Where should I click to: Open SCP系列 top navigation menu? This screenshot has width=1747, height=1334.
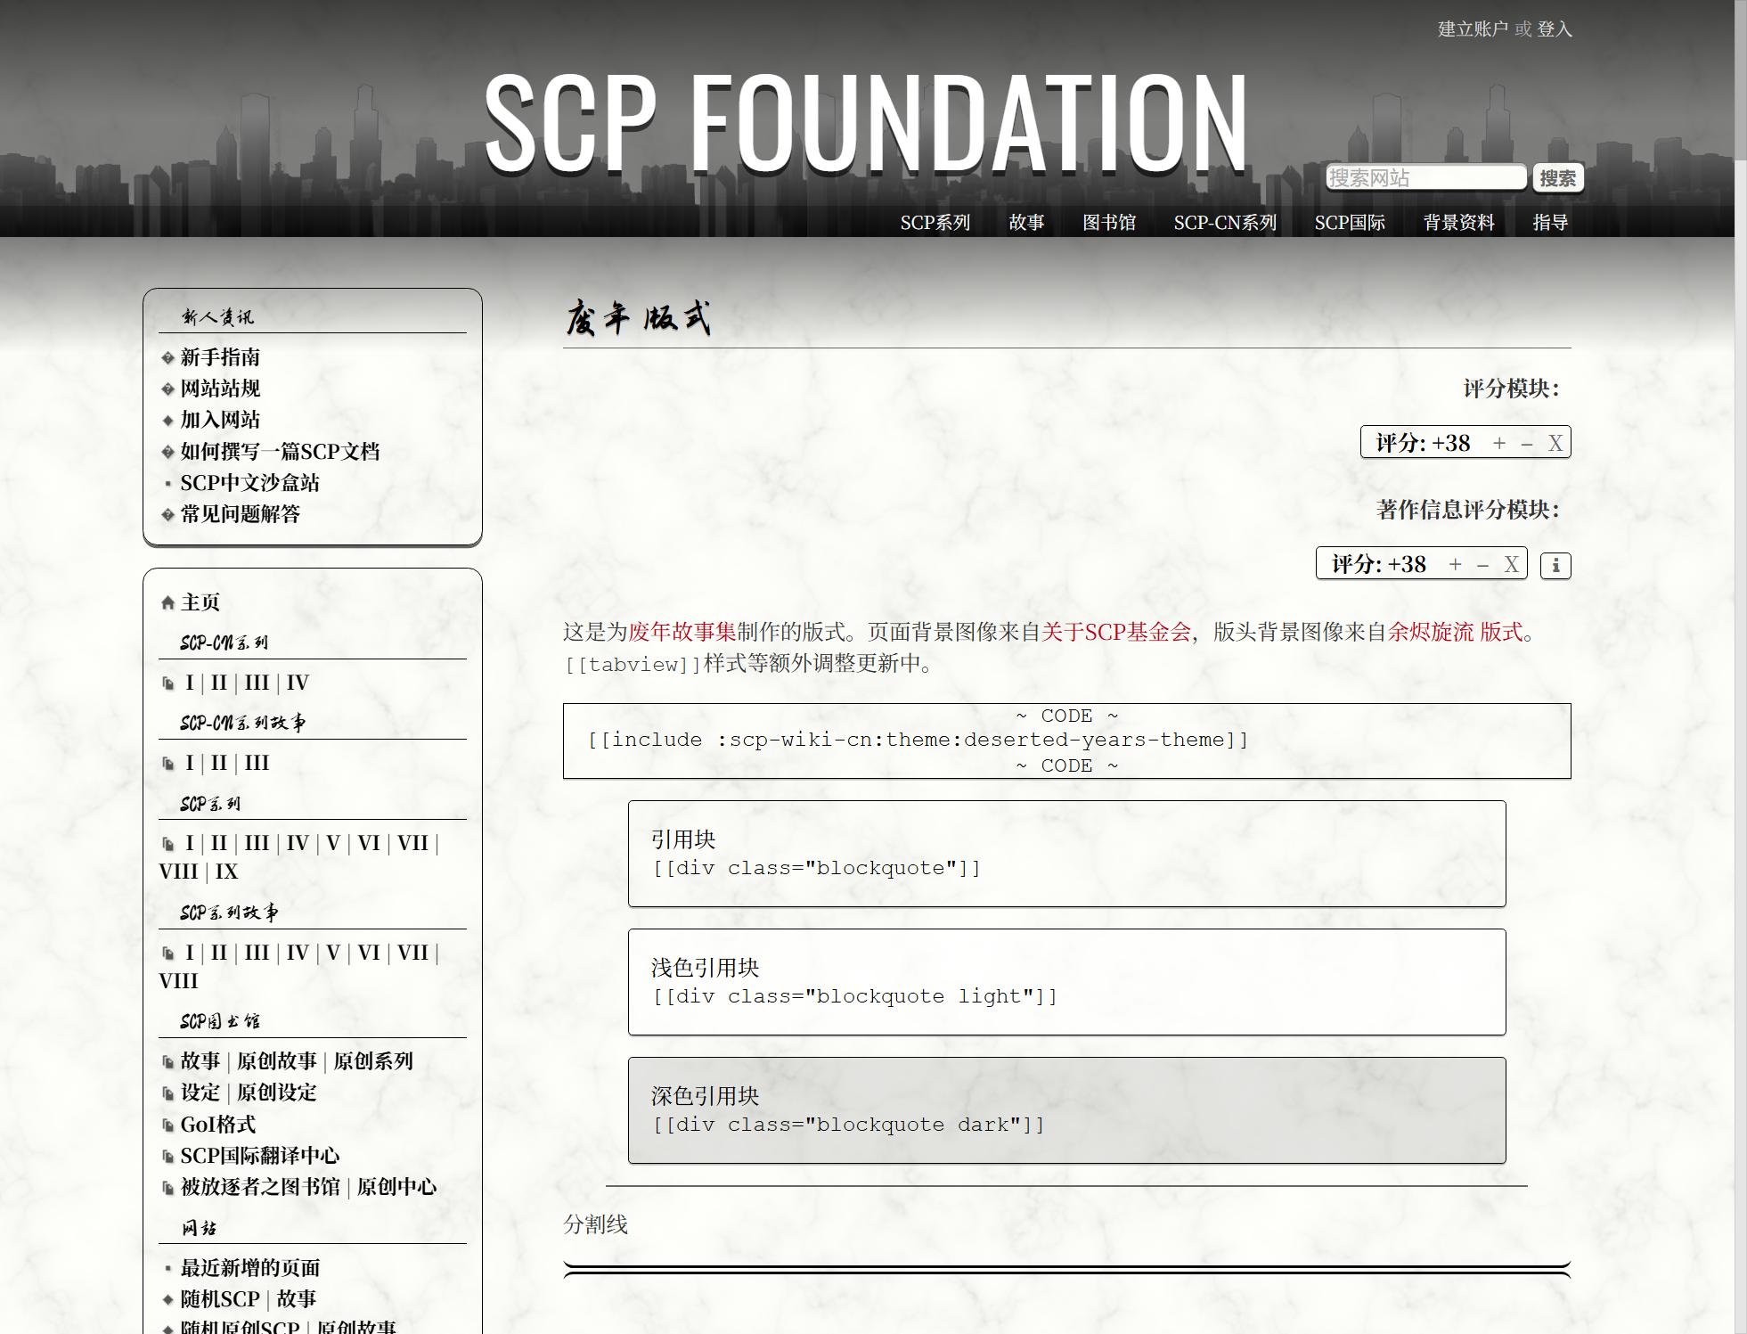(935, 222)
